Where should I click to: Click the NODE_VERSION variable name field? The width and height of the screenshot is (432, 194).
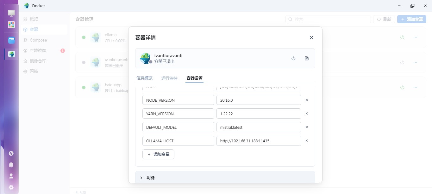(178, 100)
